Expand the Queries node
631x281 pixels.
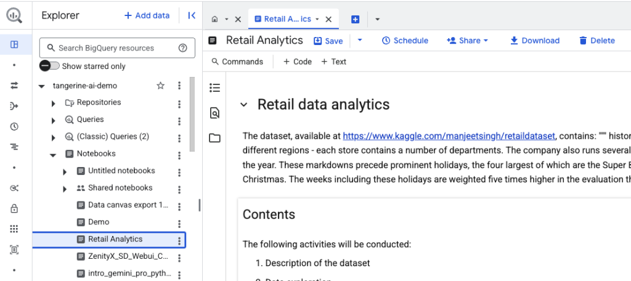click(x=54, y=120)
